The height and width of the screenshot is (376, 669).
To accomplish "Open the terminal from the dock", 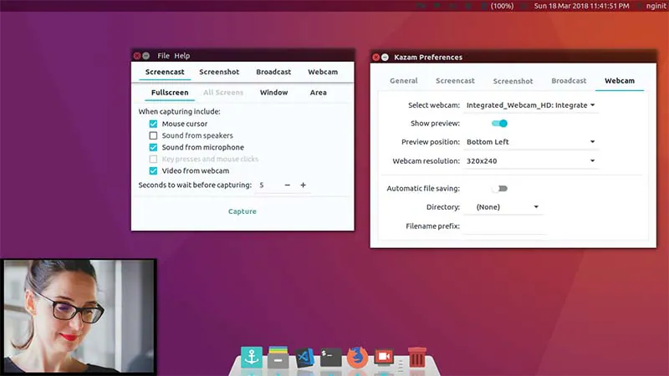I will [x=331, y=358].
